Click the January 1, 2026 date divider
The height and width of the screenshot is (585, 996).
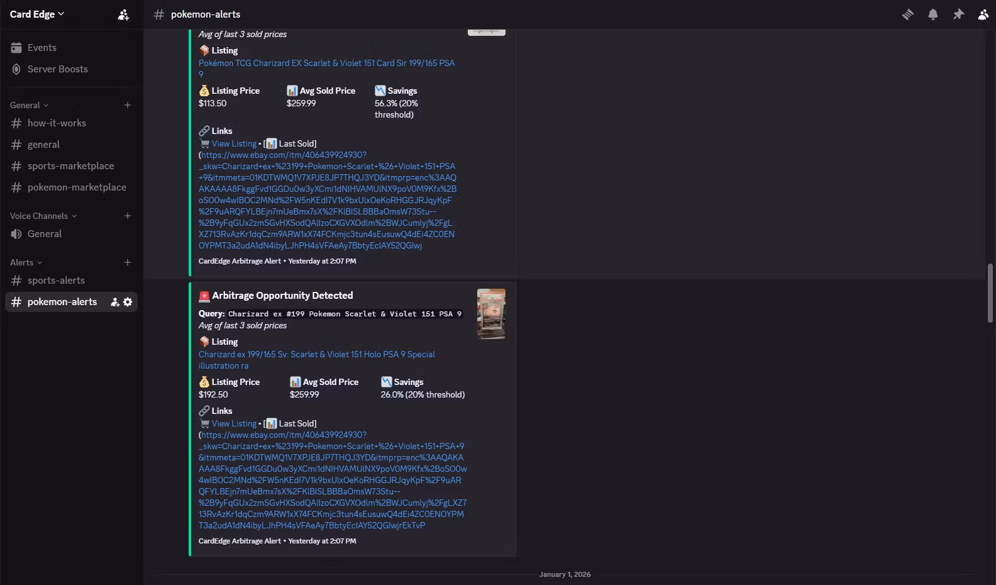pyautogui.click(x=565, y=574)
